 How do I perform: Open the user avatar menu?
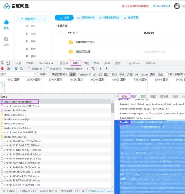(x=177, y=6)
